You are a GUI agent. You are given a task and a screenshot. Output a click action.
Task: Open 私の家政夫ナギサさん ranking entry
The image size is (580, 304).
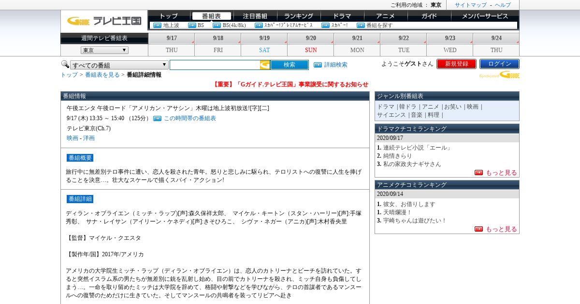tap(412, 164)
